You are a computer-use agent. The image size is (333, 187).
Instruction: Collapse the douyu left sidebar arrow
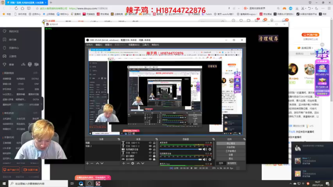42,104
